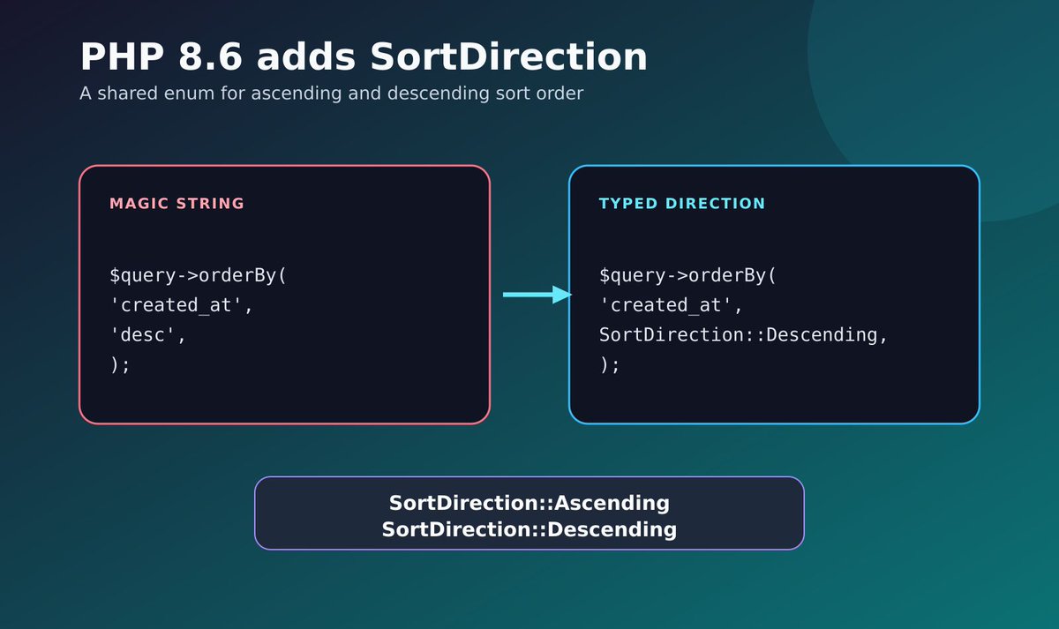Click "$query->orderBy(" in the Typed Direction card
The image size is (1059, 629).
coord(688,276)
